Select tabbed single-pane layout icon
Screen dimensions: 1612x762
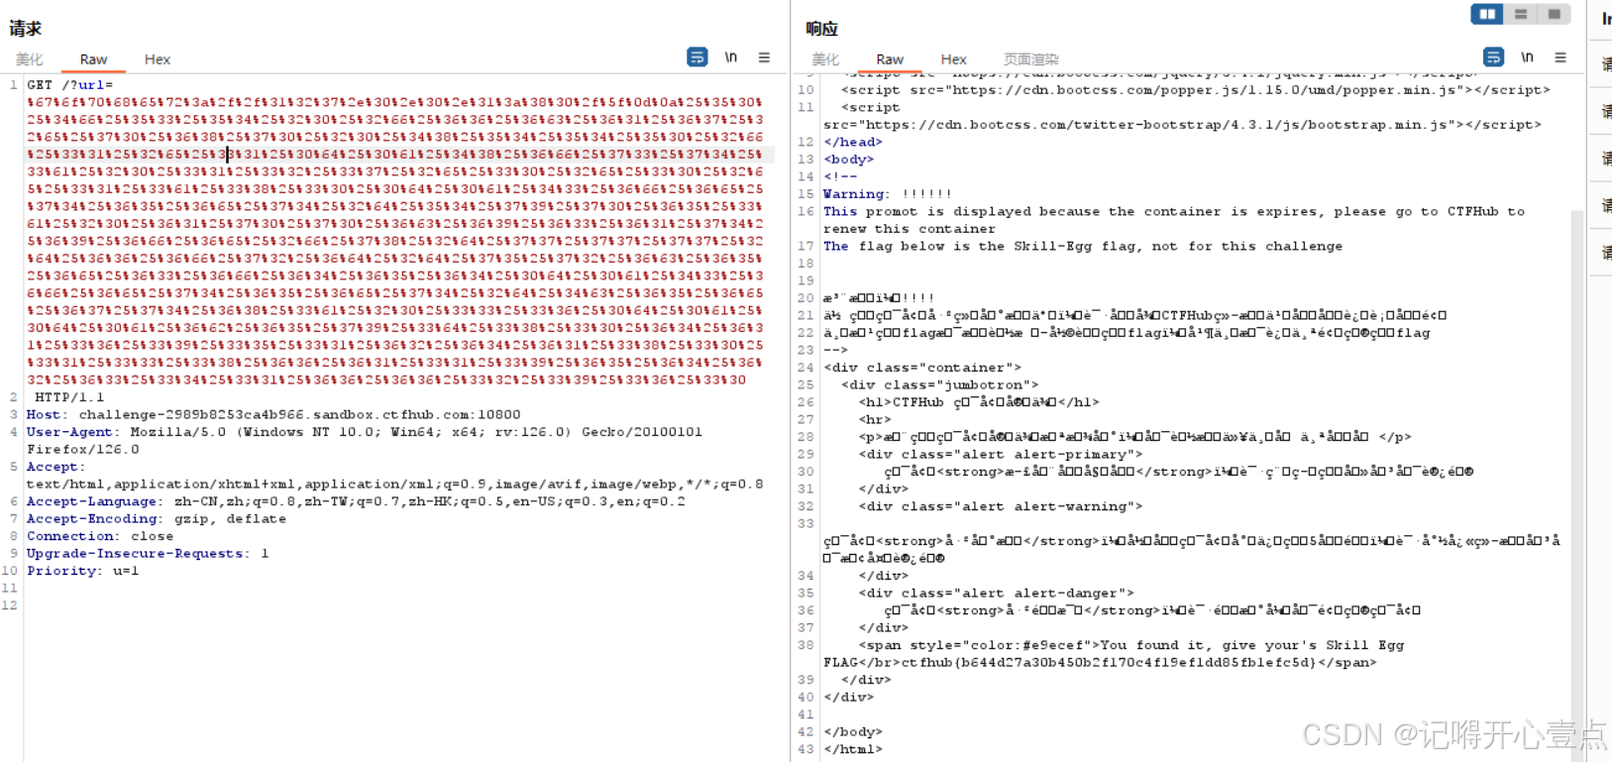[1555, 14]
